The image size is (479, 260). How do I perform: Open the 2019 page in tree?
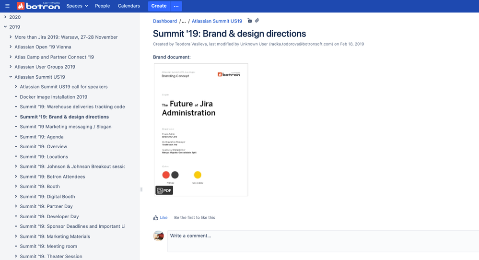point(15,27)
